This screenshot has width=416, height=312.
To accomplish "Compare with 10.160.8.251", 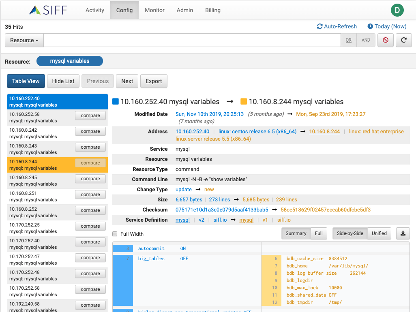I will 90,194.
